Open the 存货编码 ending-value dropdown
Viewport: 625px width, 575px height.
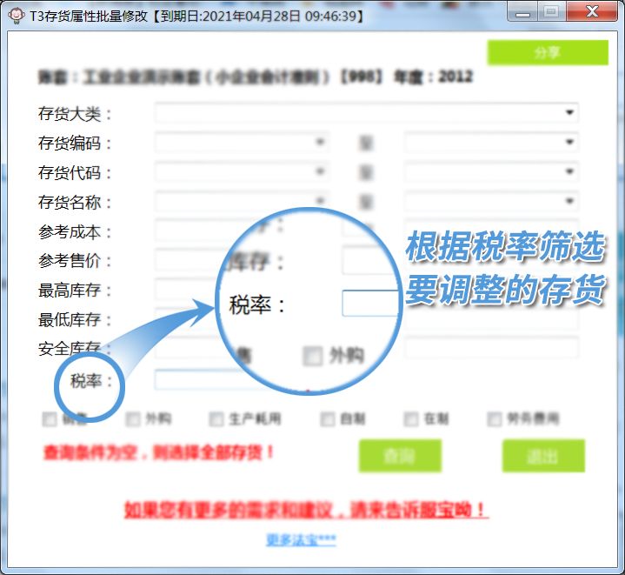tap(570, 143)
